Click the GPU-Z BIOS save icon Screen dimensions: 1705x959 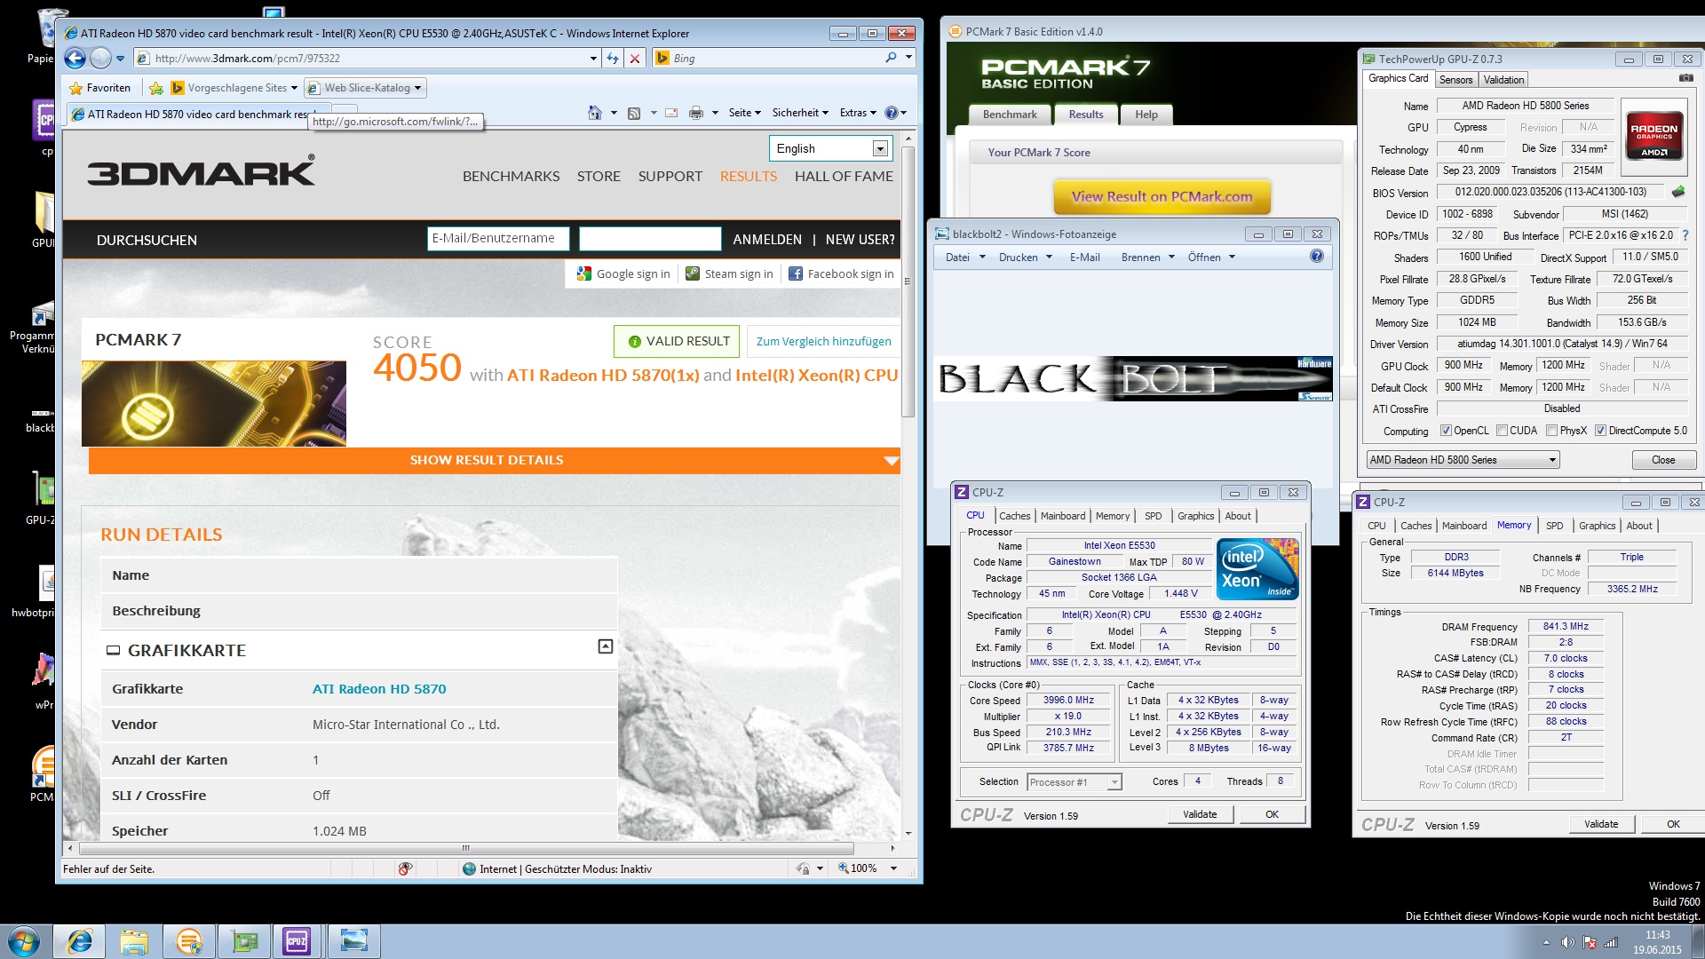tap(1678, 192)
